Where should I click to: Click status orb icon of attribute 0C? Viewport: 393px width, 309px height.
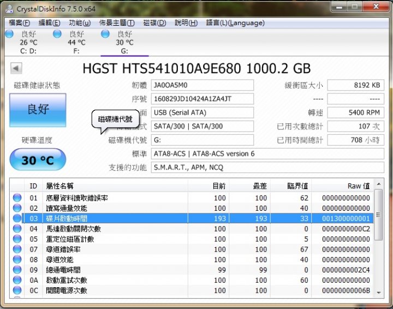pos(17,290)
